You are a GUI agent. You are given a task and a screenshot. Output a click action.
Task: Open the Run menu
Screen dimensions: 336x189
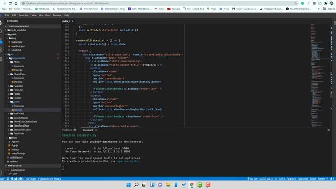47,15
